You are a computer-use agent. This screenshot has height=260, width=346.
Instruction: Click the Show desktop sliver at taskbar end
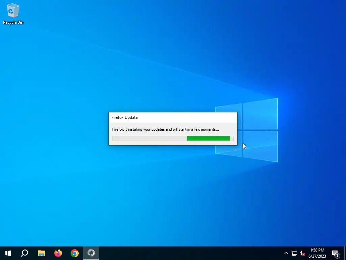(x=345, y=253)
